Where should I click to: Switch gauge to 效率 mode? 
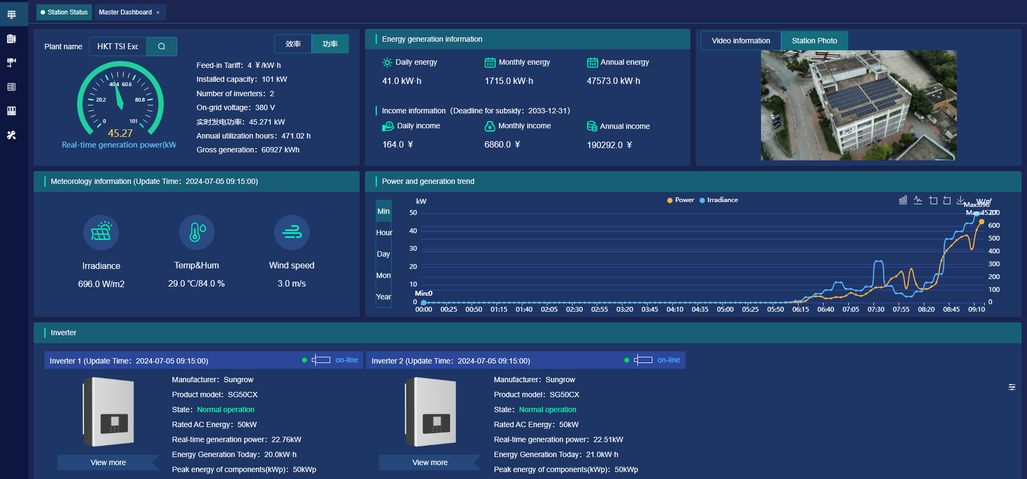tap(293, 44)
